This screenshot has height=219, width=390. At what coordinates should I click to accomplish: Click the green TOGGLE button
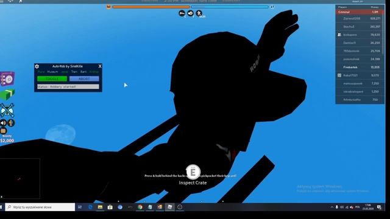click(x=52, y=78)
